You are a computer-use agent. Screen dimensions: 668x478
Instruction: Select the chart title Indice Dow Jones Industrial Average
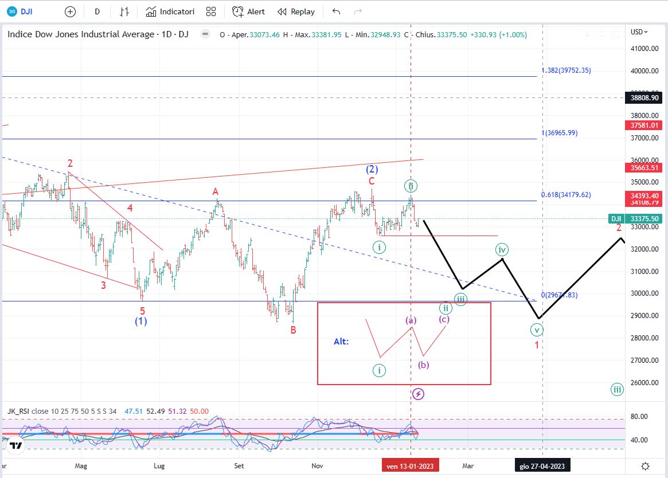tap(81, 34)
